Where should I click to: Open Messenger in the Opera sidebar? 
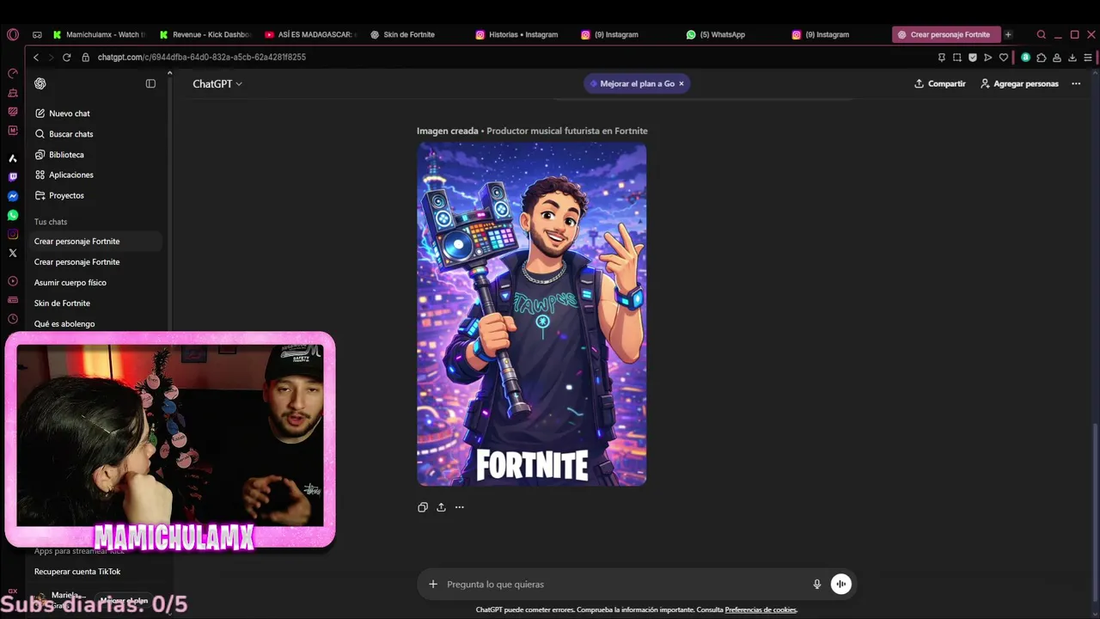[12, 196]
